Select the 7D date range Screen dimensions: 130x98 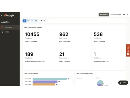click(x=24, y=21)
